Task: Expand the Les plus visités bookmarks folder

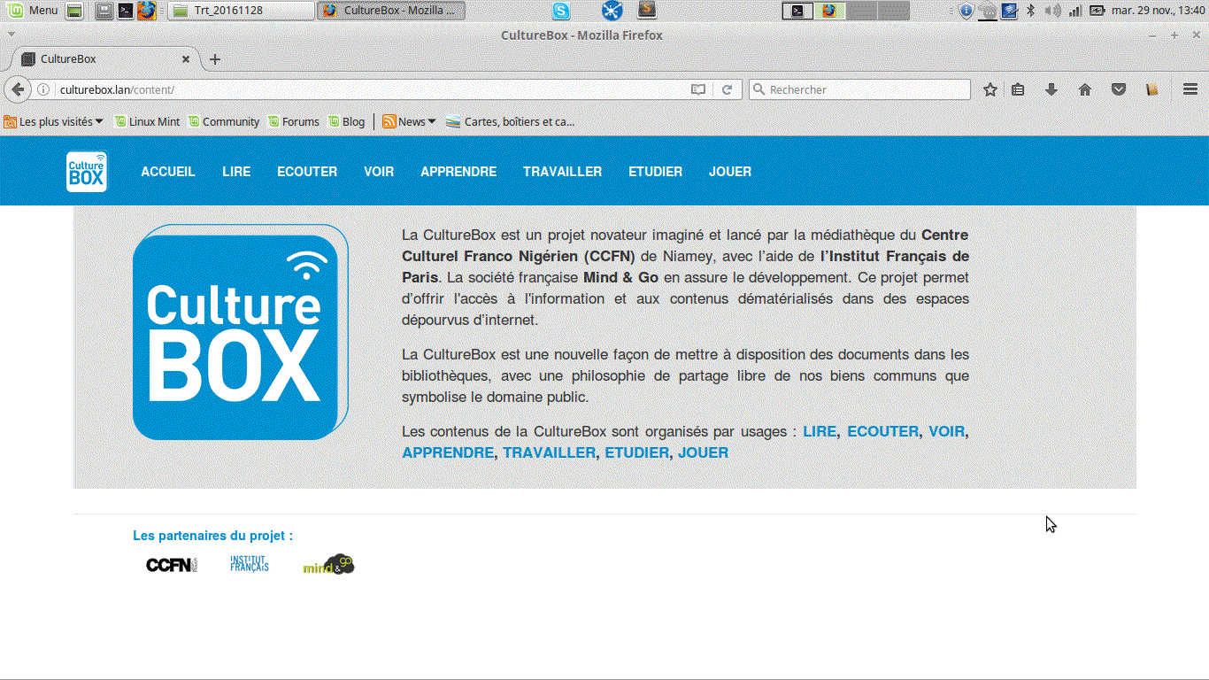Action: point(54,121)
